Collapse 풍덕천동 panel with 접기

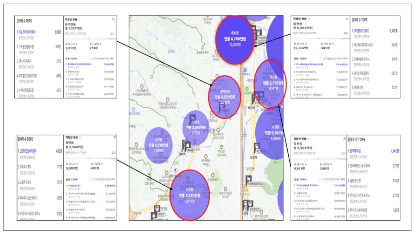tap(112, 34)
